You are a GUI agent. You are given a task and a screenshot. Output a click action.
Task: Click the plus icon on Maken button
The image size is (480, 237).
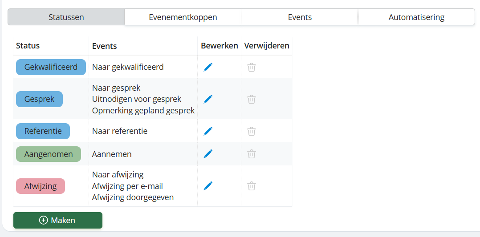(x=44, y=220)
